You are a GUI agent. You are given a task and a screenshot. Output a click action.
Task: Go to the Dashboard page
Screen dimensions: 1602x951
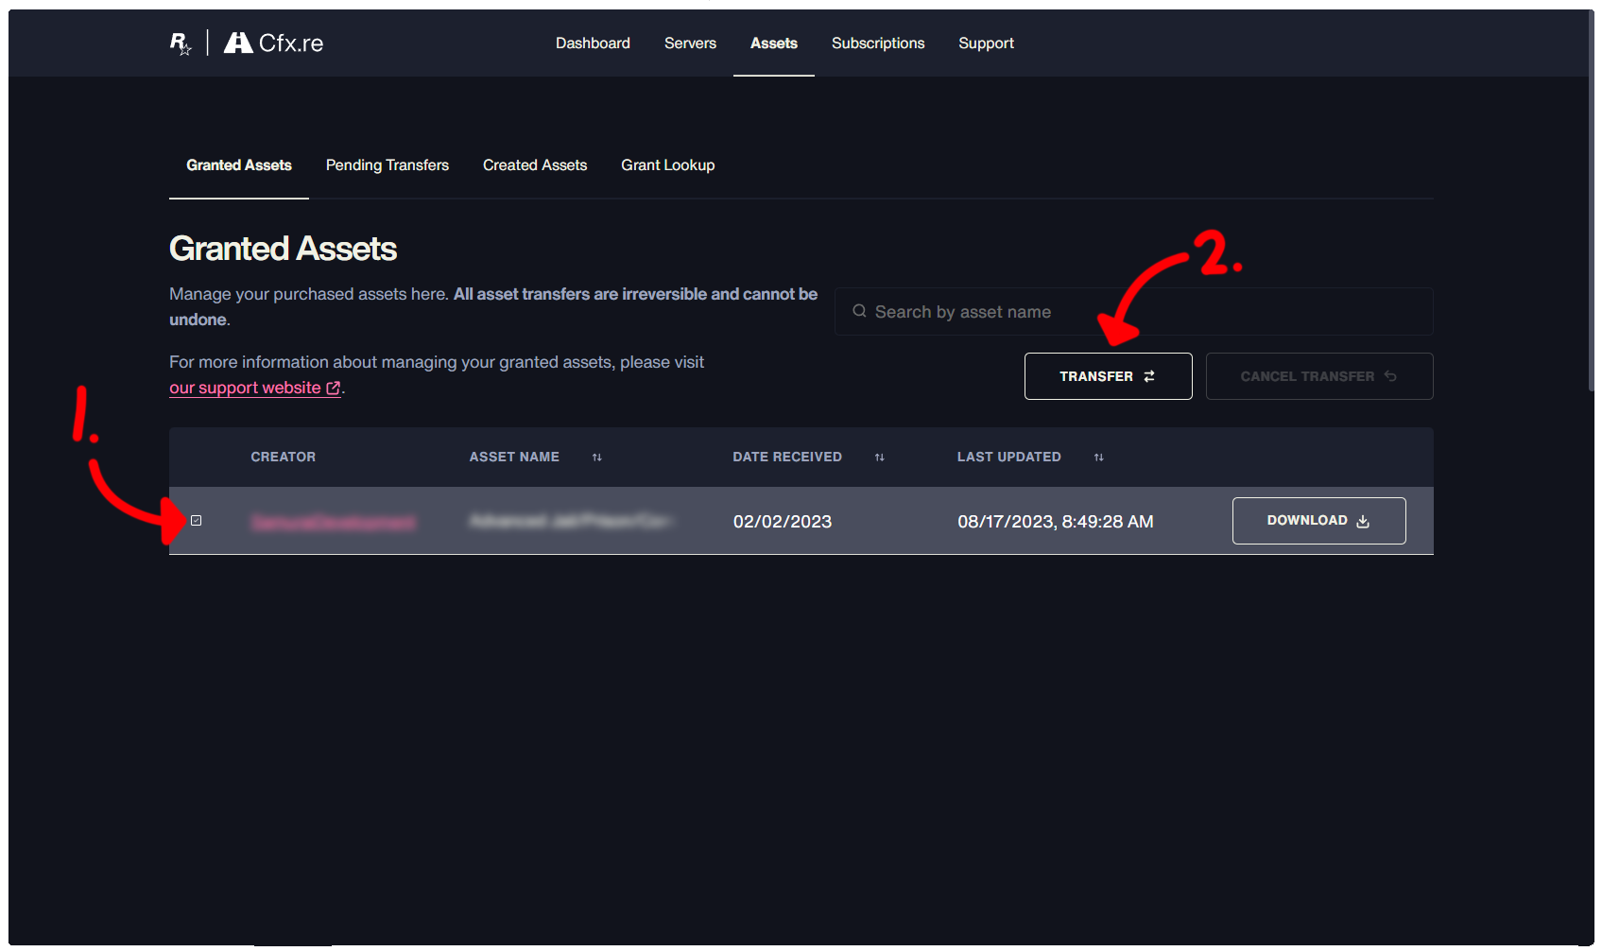(593, 43)
